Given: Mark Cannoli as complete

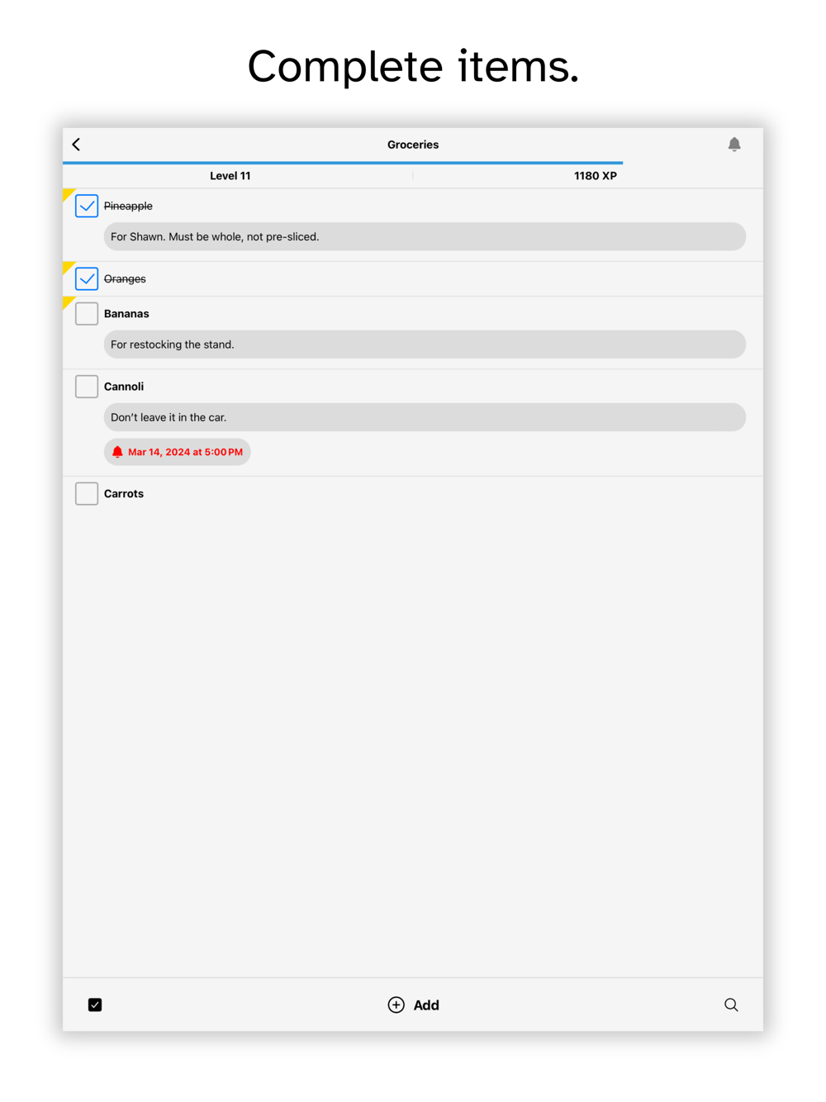Looking at the screenshot, I should (87, 386).
